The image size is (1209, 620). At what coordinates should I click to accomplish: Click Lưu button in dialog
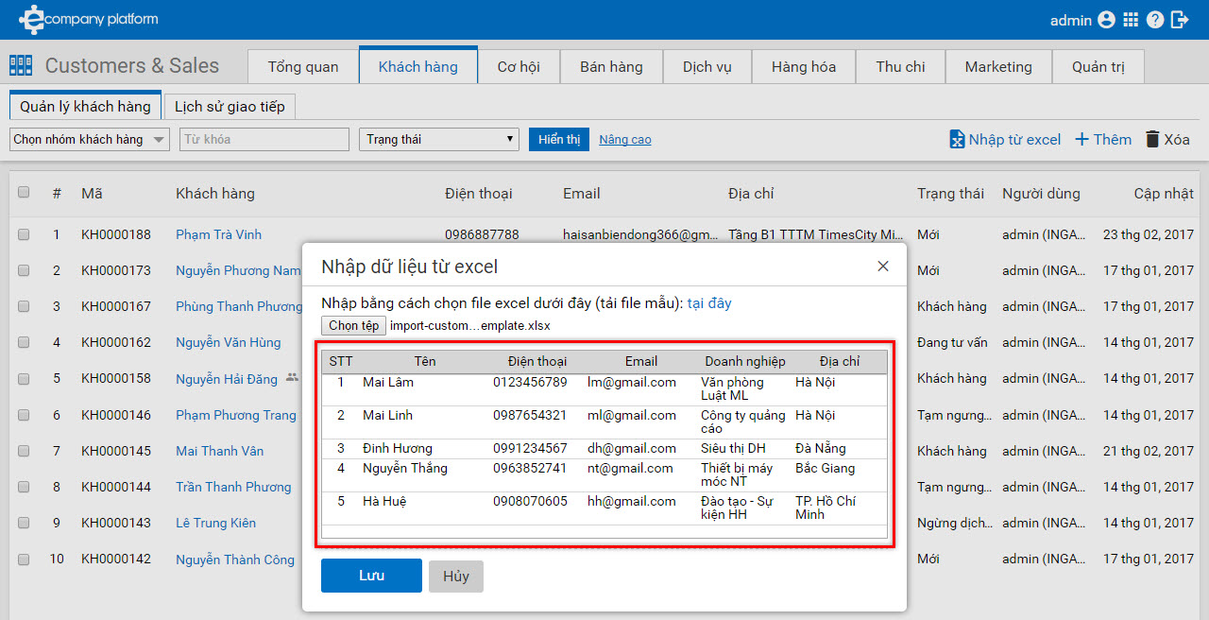click(371, 576)
